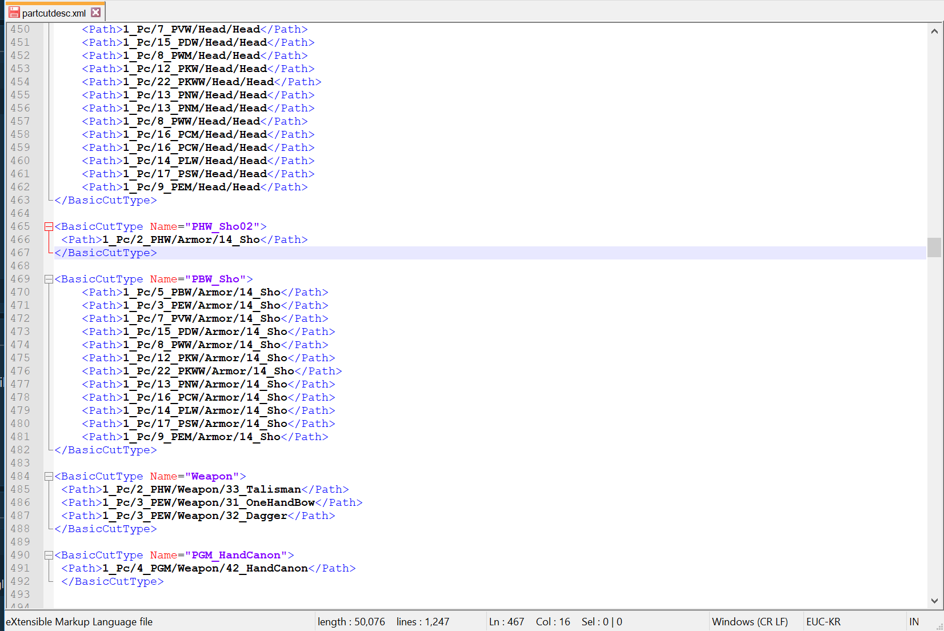Click the window resize grip in status bar
944x631 pixels.
click(x=939, y=626)
